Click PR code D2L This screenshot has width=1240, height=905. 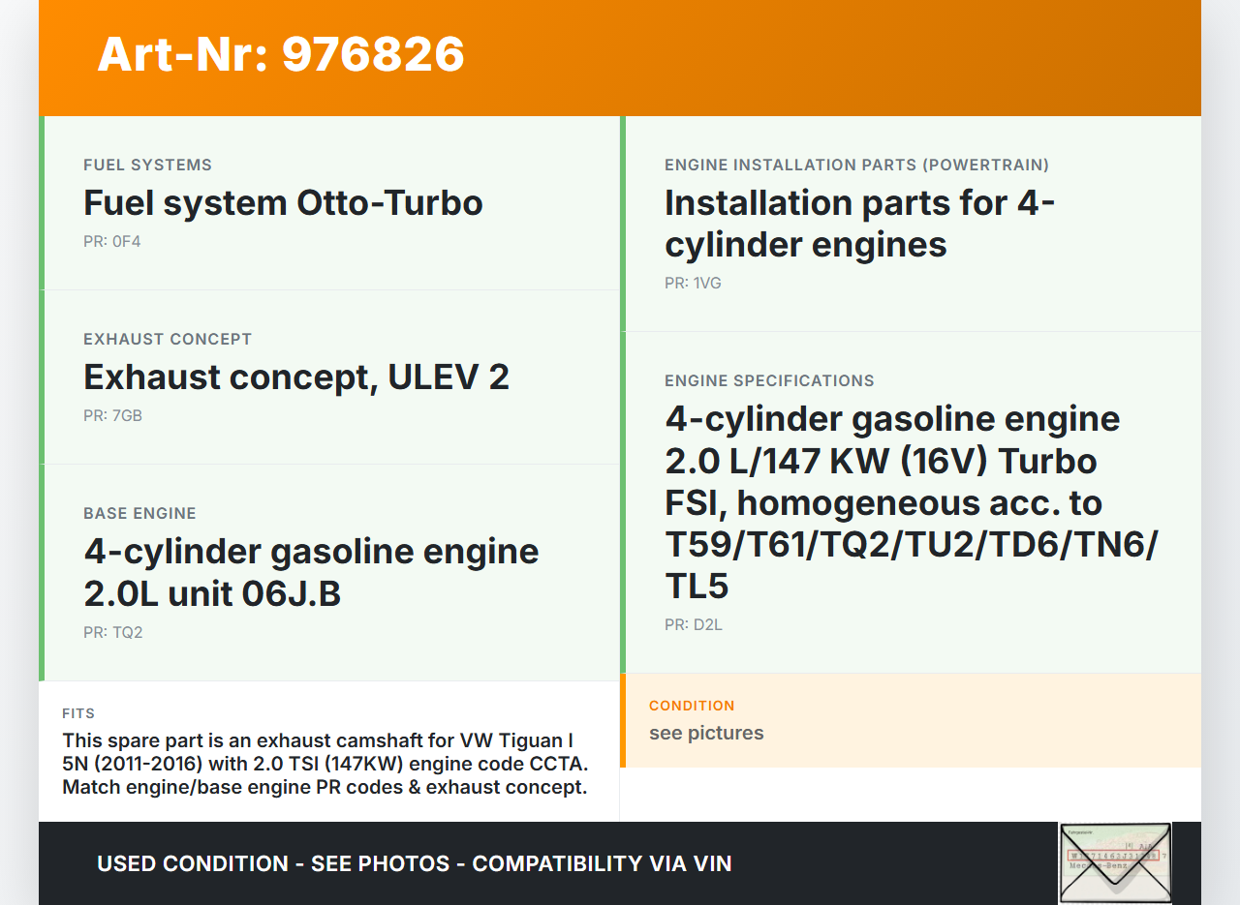pyautogui.click(x=694, y=624)
